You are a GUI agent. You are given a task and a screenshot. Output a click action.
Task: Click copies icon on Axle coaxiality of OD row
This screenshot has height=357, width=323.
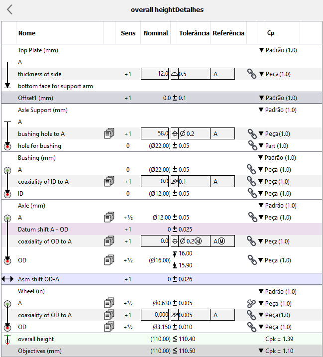(109, 241)
